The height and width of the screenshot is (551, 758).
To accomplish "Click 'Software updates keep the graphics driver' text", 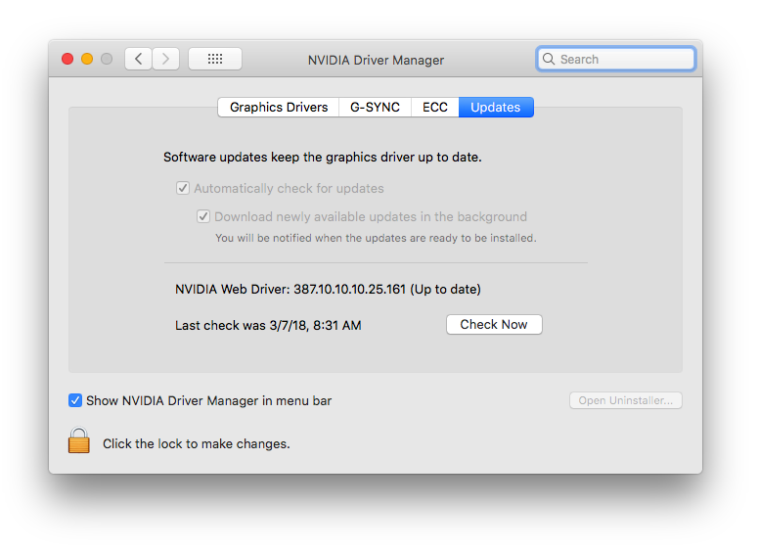I will coord(323,158).
